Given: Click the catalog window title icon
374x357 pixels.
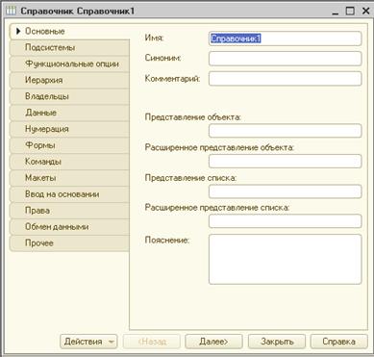Looking at the screenshot, I should 11,11.
